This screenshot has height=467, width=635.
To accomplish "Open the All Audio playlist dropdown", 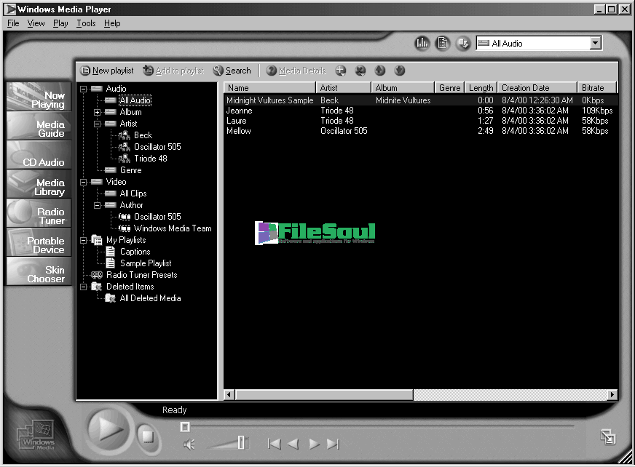I will click(596, 44).
